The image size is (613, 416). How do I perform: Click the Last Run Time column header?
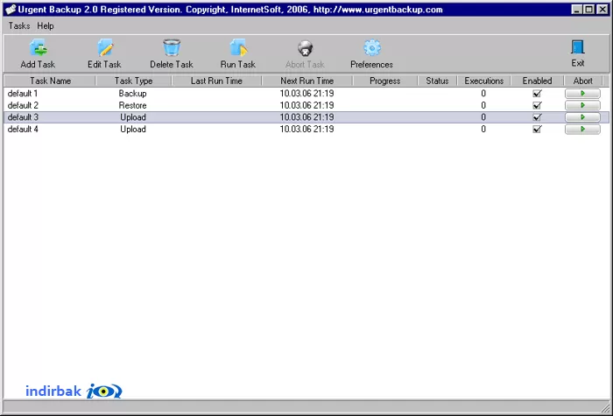click(x=216, y=81)
